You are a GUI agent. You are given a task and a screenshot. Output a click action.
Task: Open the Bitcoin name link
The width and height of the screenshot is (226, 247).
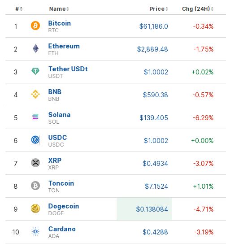(60, 23)
